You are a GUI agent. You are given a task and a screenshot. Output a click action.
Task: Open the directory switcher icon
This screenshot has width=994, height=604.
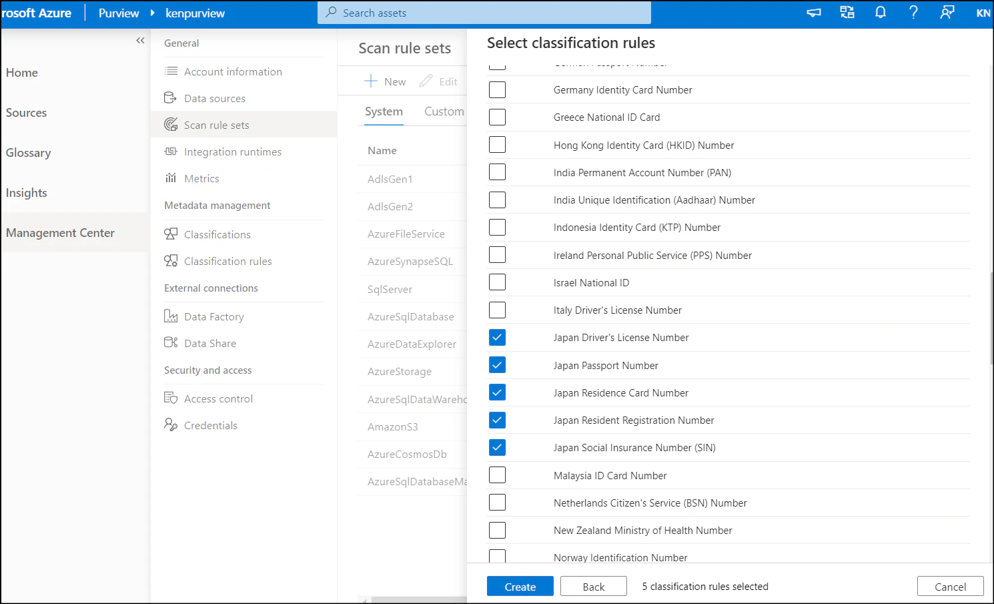pyautogui.click(x=847, y=13)
